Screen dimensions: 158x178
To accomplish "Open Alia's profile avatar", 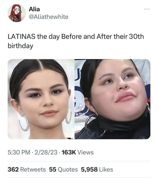I will tap(17, 13).
